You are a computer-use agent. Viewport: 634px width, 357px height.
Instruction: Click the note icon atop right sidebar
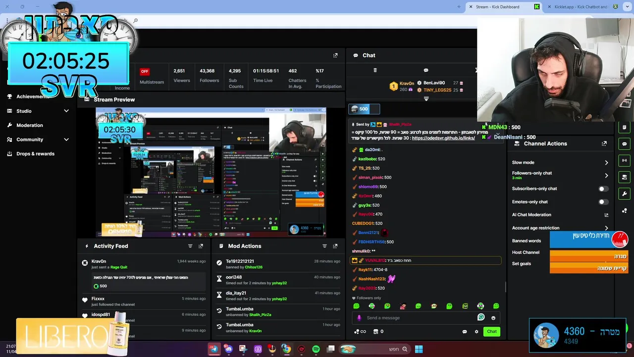coord(624,127)
